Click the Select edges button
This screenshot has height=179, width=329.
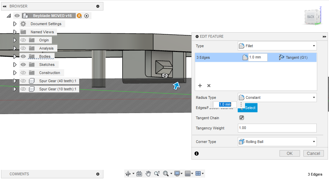click(x=247, y=108)
